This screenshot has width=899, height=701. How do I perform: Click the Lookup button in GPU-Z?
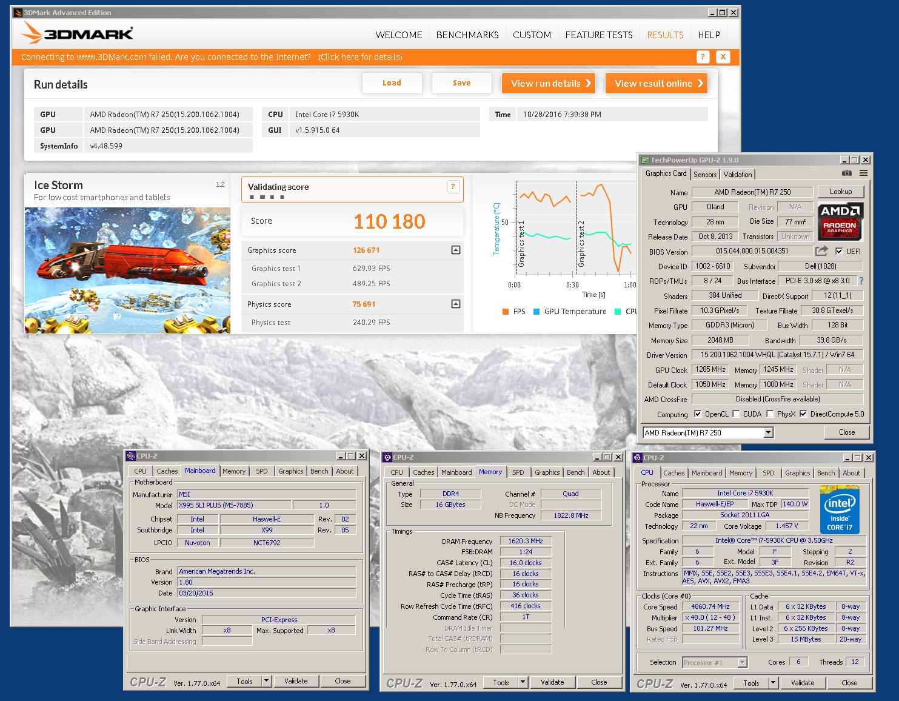pyautogui.click(x=840, y=192)
